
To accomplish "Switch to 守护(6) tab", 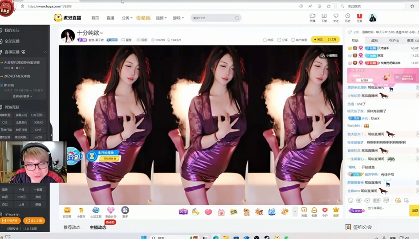I will tap(394, 41).
